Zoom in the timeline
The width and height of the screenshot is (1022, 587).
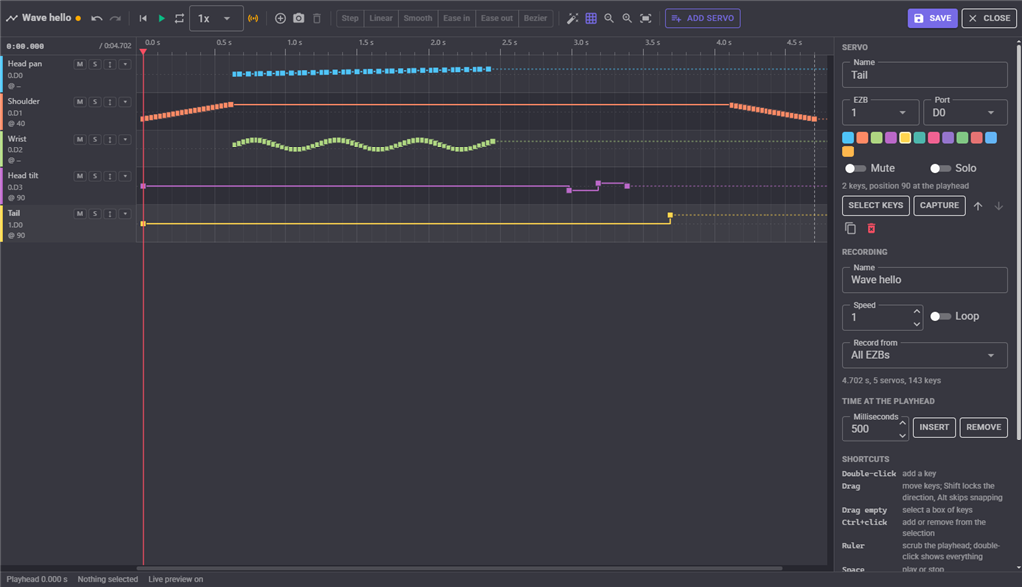click(x=627, y=18)
